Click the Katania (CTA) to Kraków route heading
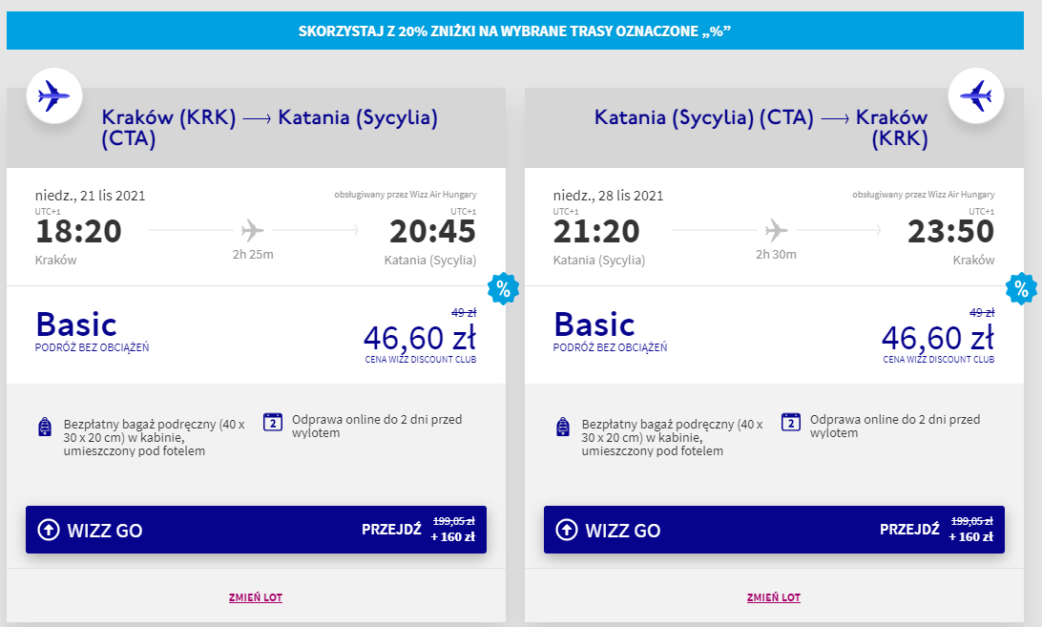The width and height of the screenshot is (1042, 627). coord(761,127)
